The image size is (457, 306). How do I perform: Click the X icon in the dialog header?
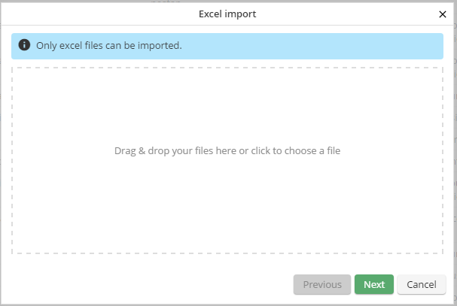click(442, 14)
